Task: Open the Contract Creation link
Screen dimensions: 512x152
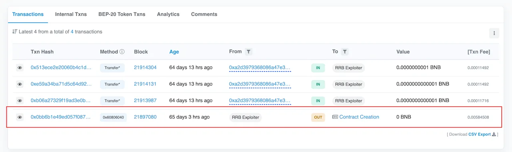Action: tap(359, 117)
